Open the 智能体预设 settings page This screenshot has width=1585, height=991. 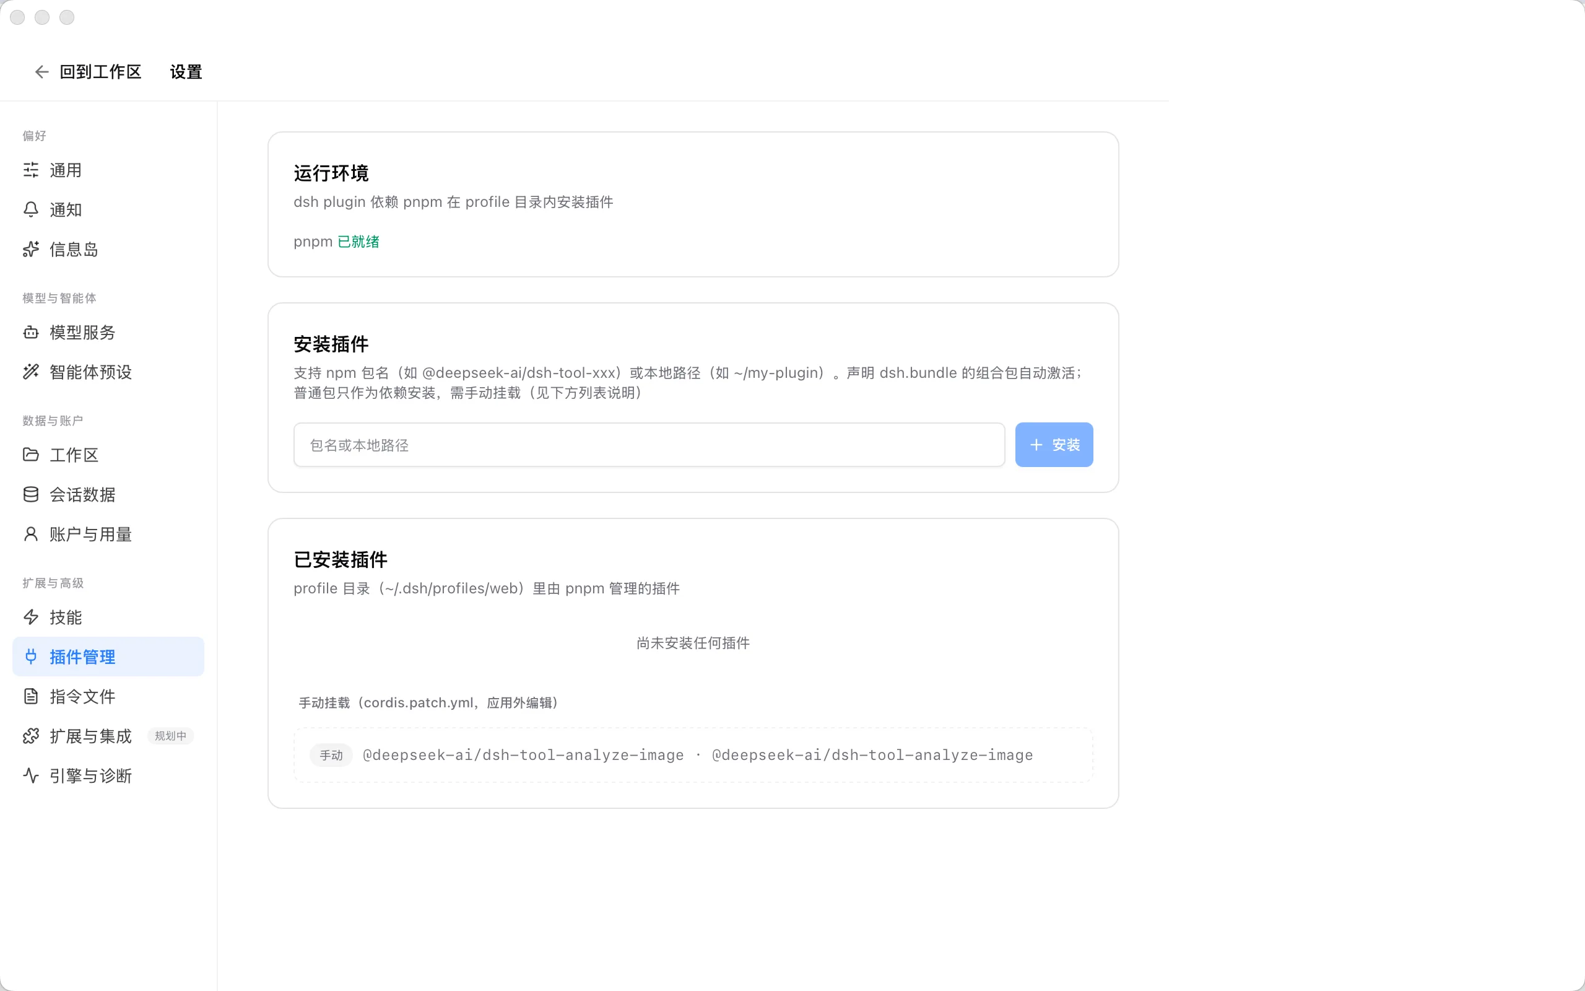108,372
